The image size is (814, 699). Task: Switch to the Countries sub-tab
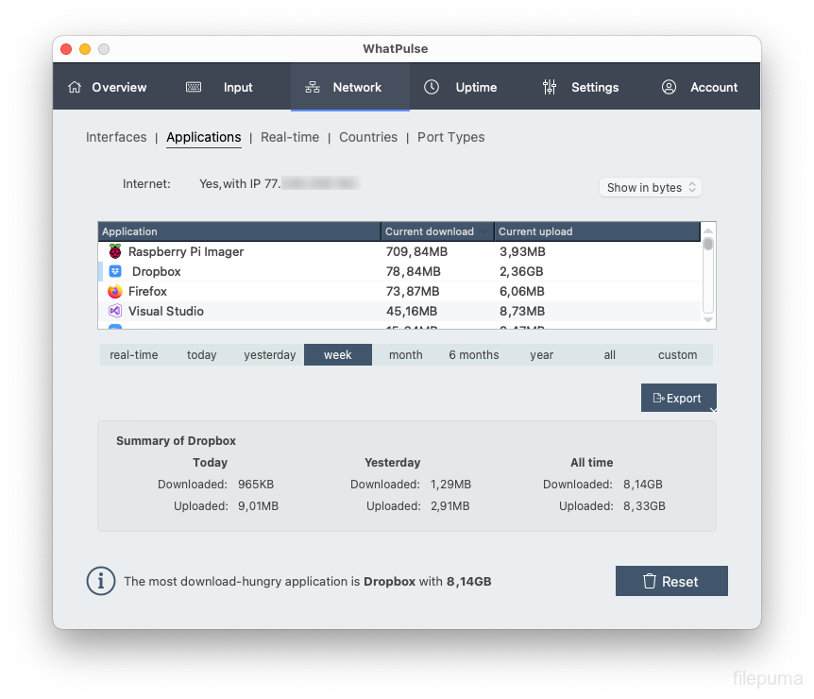tap(367, 138)
